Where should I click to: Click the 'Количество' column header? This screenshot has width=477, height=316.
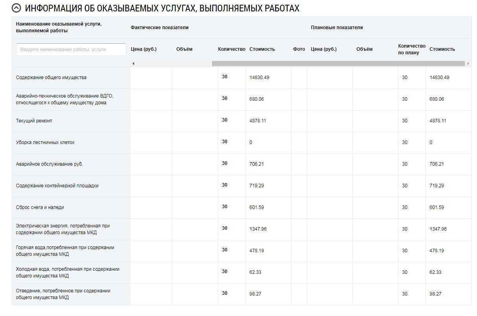(232, 49)
